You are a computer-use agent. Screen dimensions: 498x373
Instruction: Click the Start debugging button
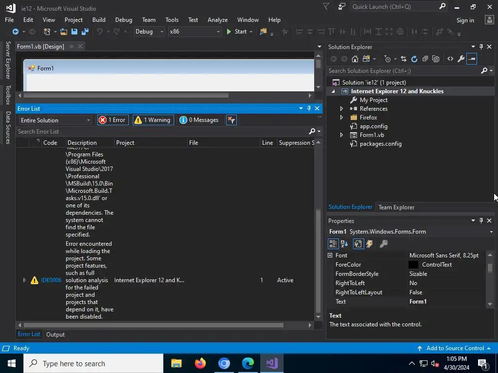237,32
